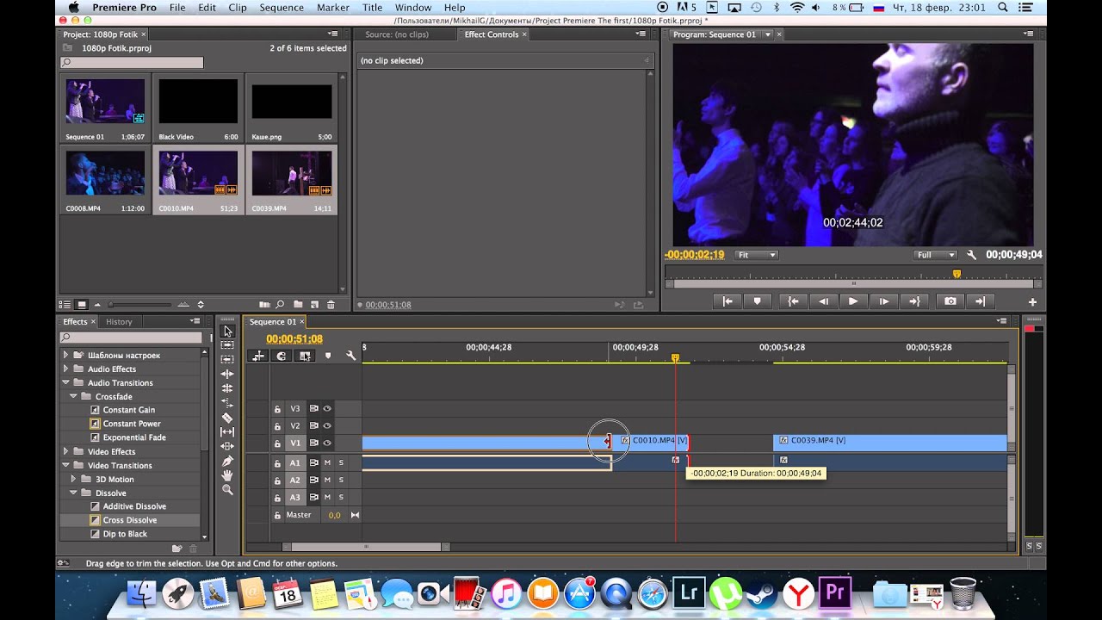Open the Clip menu
The height and width of the screenshot is (620, 1102).
(x=238, y=8)
